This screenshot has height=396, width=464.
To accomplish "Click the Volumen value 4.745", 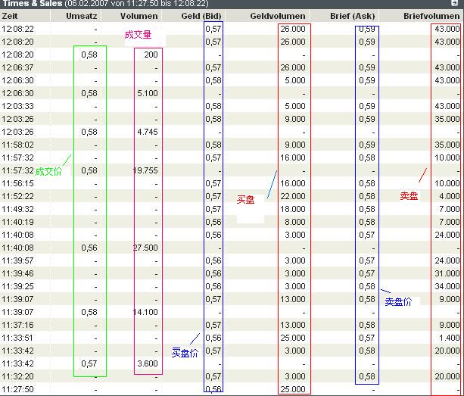I will coord(148,132).
